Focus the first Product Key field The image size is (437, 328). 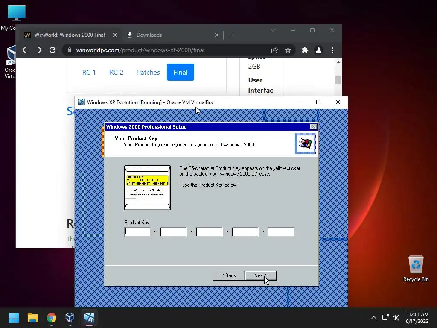pyautogui.click(x=137, y=232)
